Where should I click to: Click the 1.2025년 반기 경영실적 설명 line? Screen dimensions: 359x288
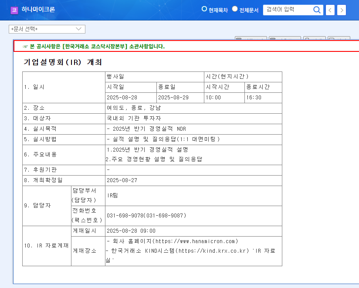[x=147, y=150]
